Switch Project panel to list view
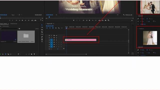 click(x=3, y=54)
